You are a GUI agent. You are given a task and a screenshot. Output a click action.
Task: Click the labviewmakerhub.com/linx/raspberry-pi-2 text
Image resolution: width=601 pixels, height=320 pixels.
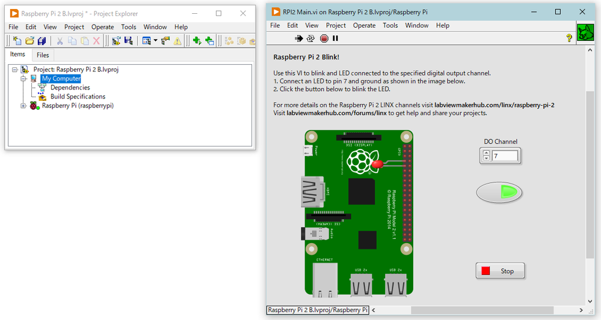[495, 105]
